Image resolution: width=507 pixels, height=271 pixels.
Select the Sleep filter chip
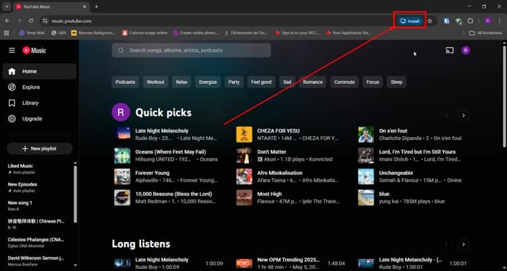(x=396, y=82)
